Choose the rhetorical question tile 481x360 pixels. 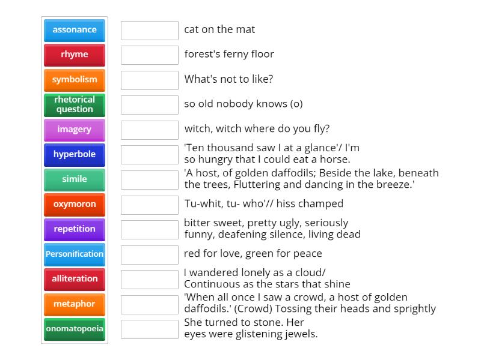pyautogui.click(x=74, y=104)
